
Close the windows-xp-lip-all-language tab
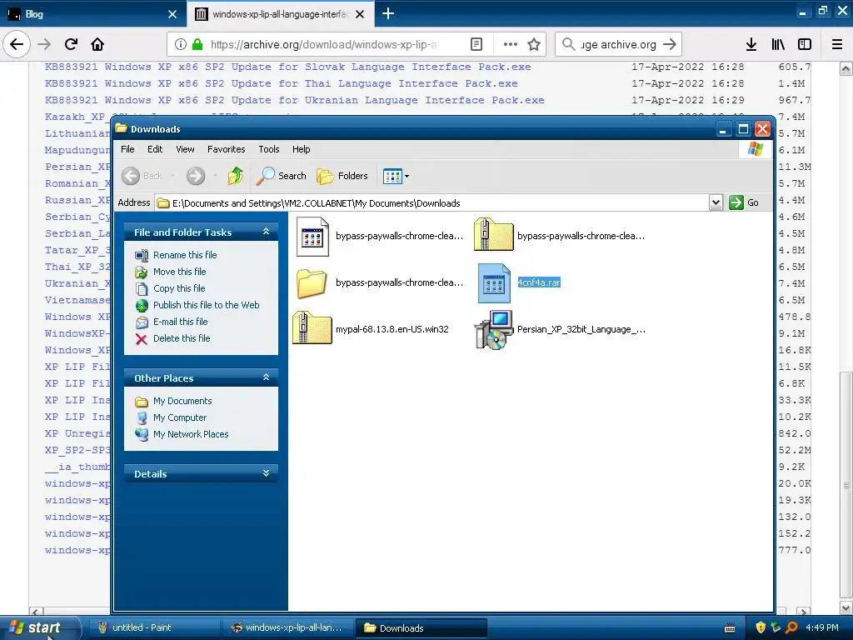pyautogui.click(x=360, y=14)
